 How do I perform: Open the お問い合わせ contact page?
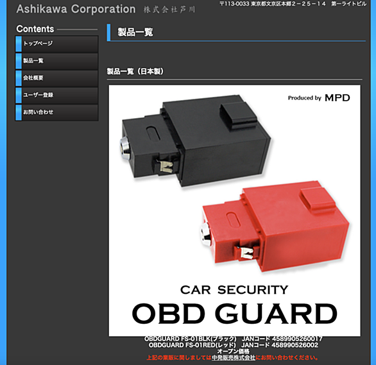tap(57, 112)
